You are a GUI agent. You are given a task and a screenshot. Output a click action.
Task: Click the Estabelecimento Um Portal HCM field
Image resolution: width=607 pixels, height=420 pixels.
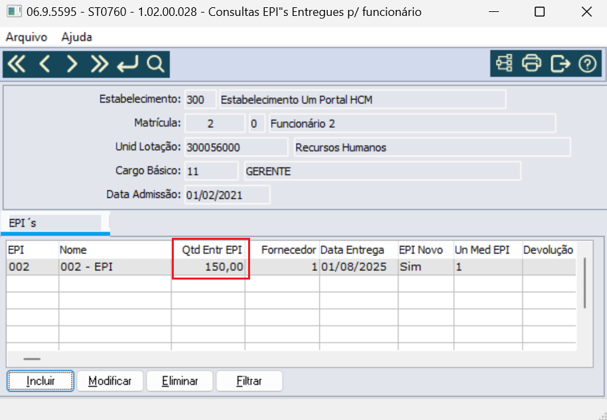[x=362, y=99]
